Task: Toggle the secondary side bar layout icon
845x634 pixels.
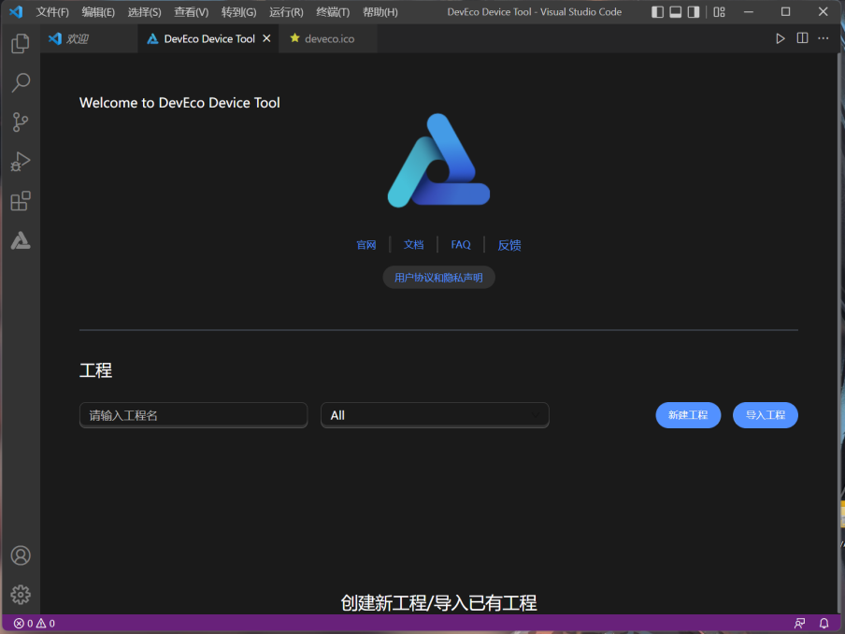Action: point(694,12)
